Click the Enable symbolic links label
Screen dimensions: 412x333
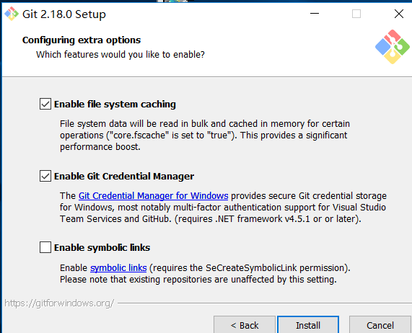tap(102, 247)
